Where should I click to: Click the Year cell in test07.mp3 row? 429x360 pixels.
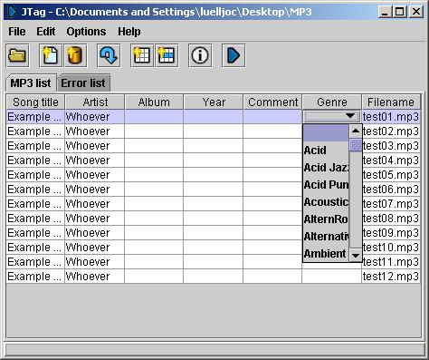(213, 204)
